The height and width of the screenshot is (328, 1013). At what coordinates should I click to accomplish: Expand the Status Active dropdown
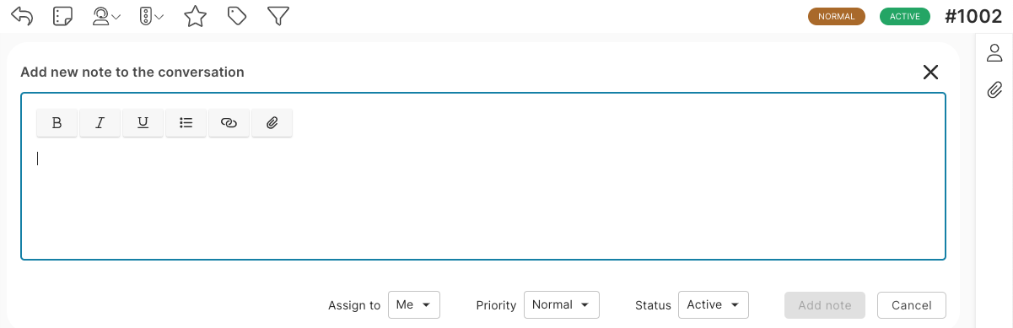coord(714,305)
